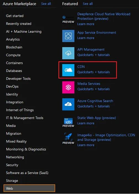Select the Databases category
The height and width of the screenshot is (194, 139).
pos(14,71)
